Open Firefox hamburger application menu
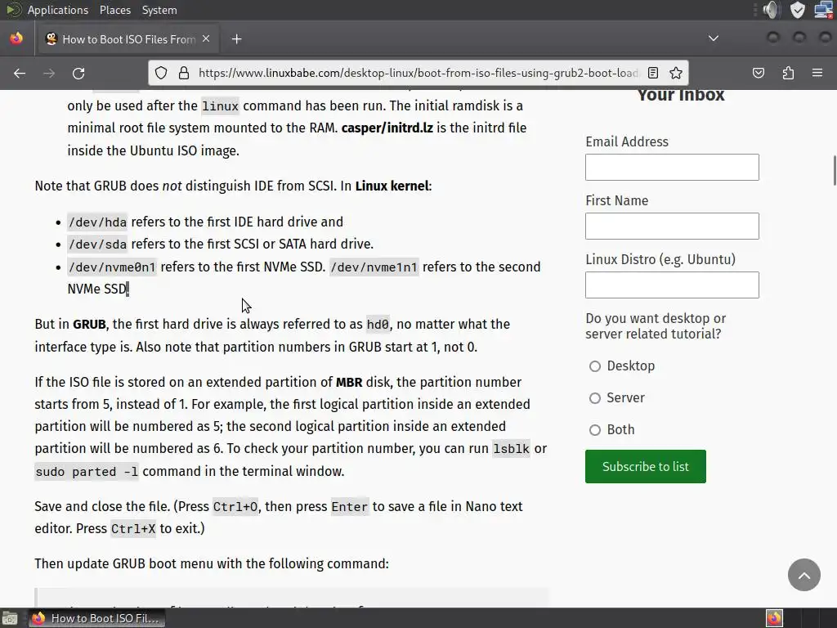The height and width of the screenshot is (628, 837). coord(817,73)
